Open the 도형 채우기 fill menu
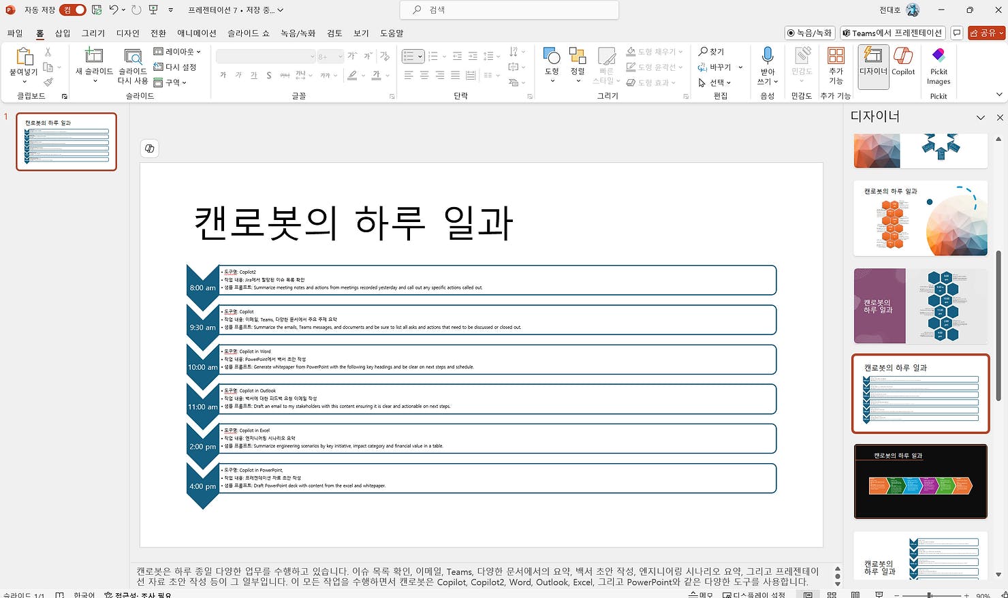Image resolution: width=1008 pixels, height=598 pixels. 652,51
